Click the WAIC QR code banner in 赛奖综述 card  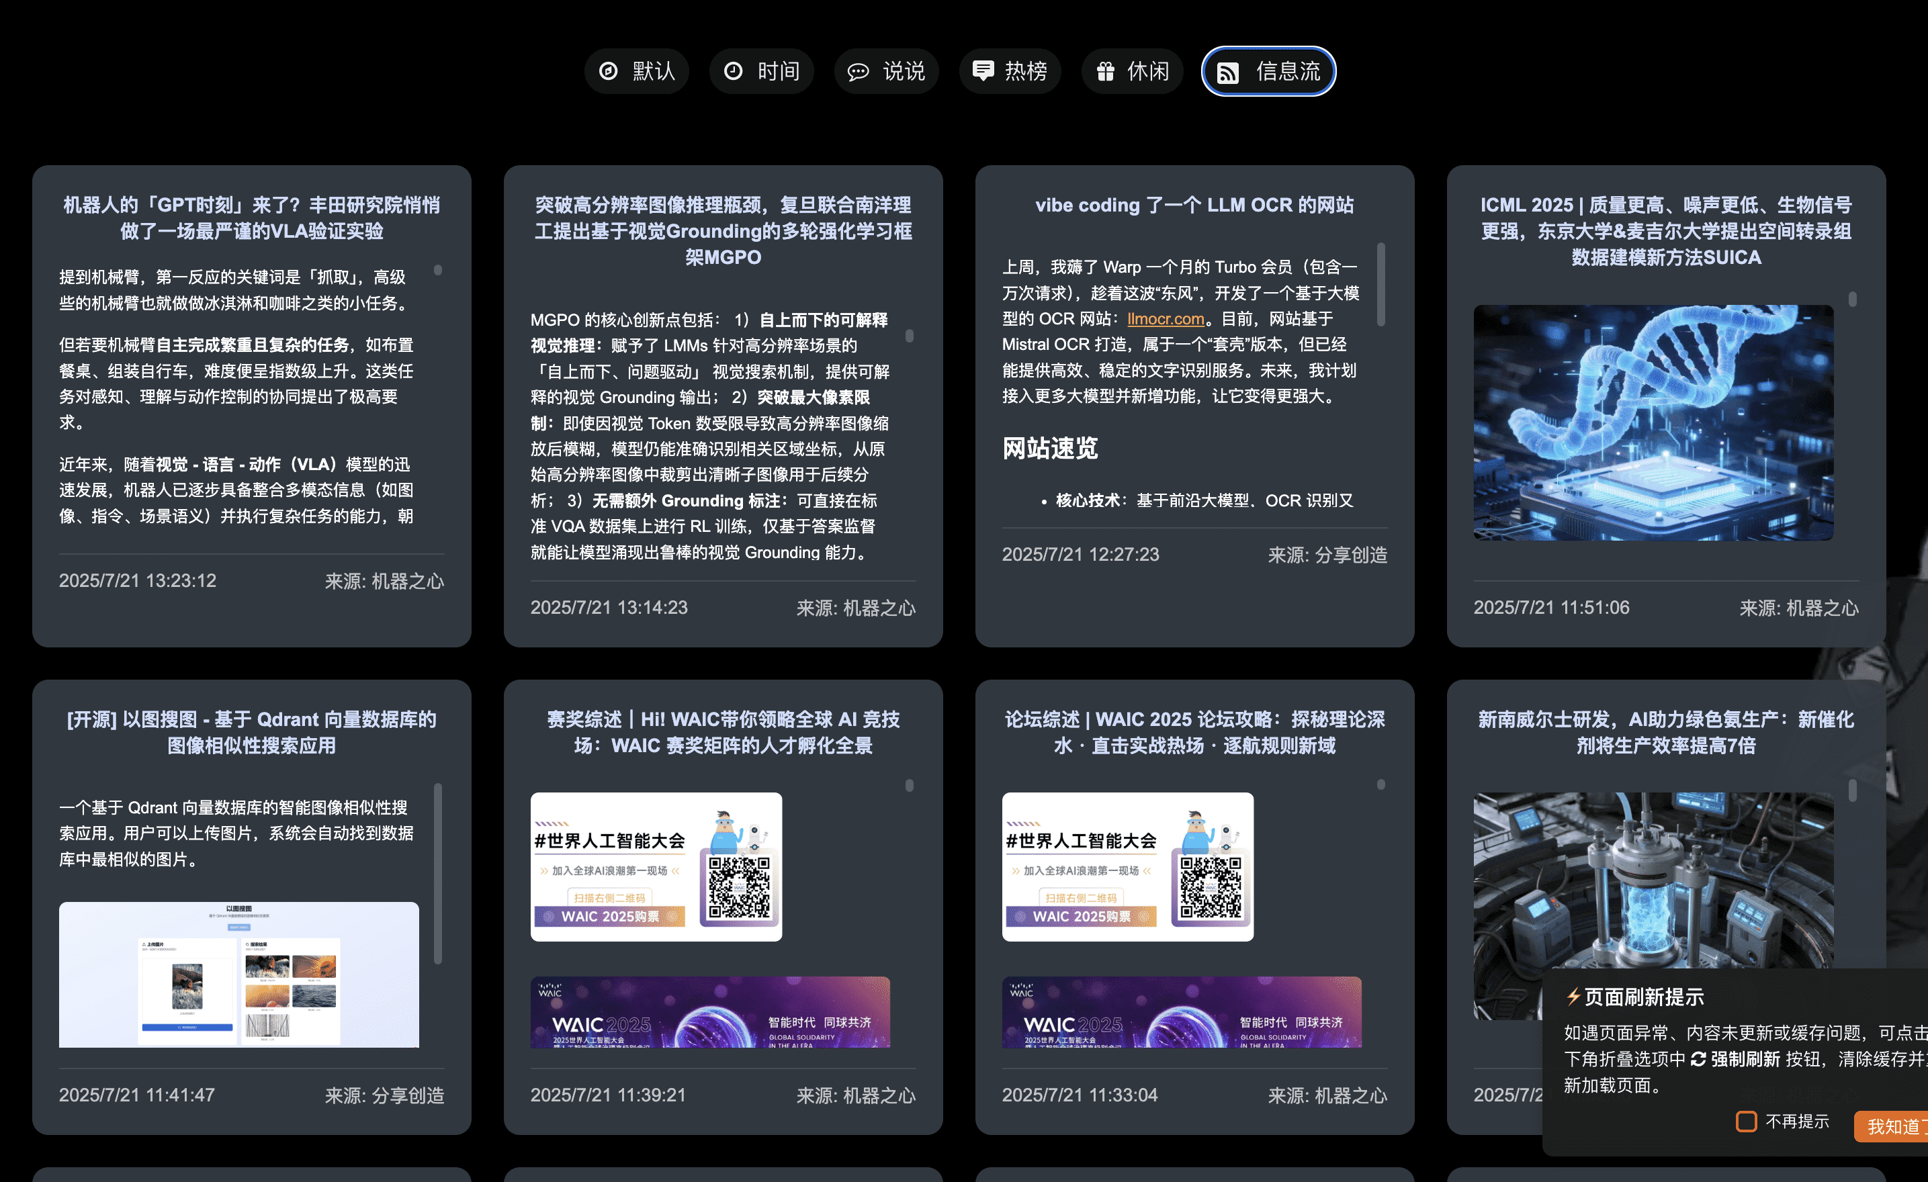point(656,867)
